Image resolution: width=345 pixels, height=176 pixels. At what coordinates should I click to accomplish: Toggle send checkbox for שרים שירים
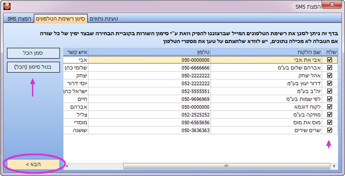329,130
